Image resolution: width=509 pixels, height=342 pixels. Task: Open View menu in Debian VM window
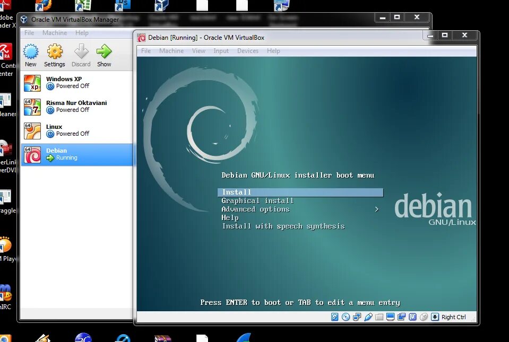[x=199, y=51]
